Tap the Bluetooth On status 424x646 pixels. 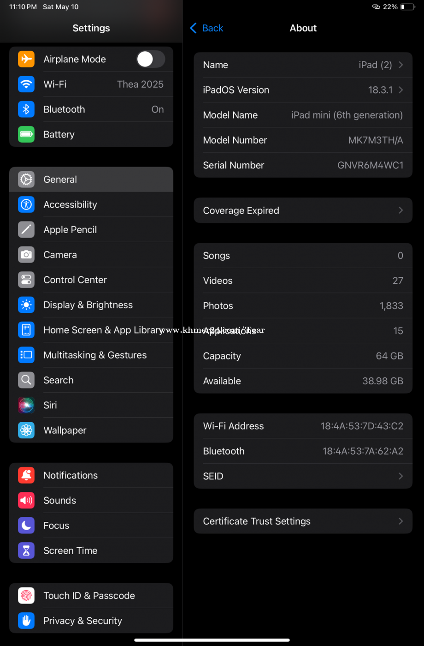[158, 109]
